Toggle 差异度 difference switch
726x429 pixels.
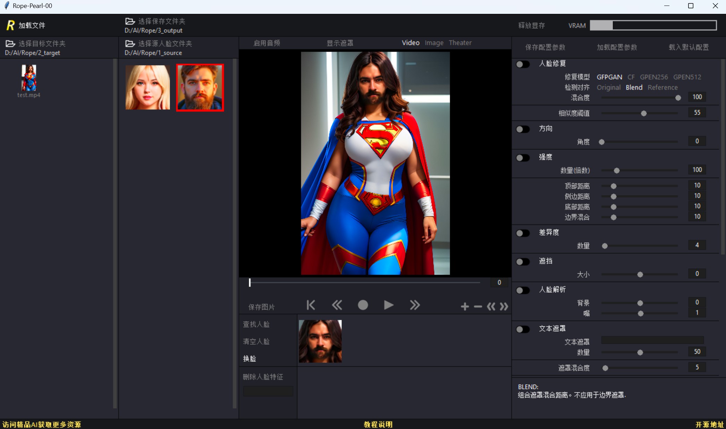[x=523, y=233]
